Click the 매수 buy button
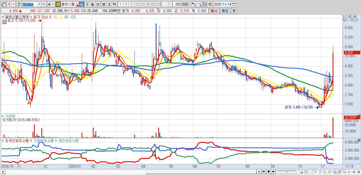Viewport: 362px width, 175px height. point(214,11)
